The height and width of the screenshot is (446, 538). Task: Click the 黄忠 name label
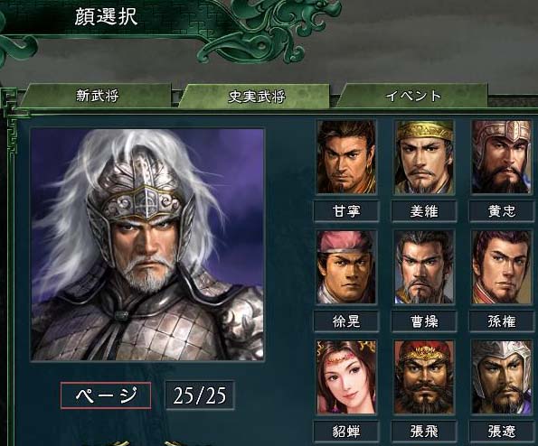502,210
